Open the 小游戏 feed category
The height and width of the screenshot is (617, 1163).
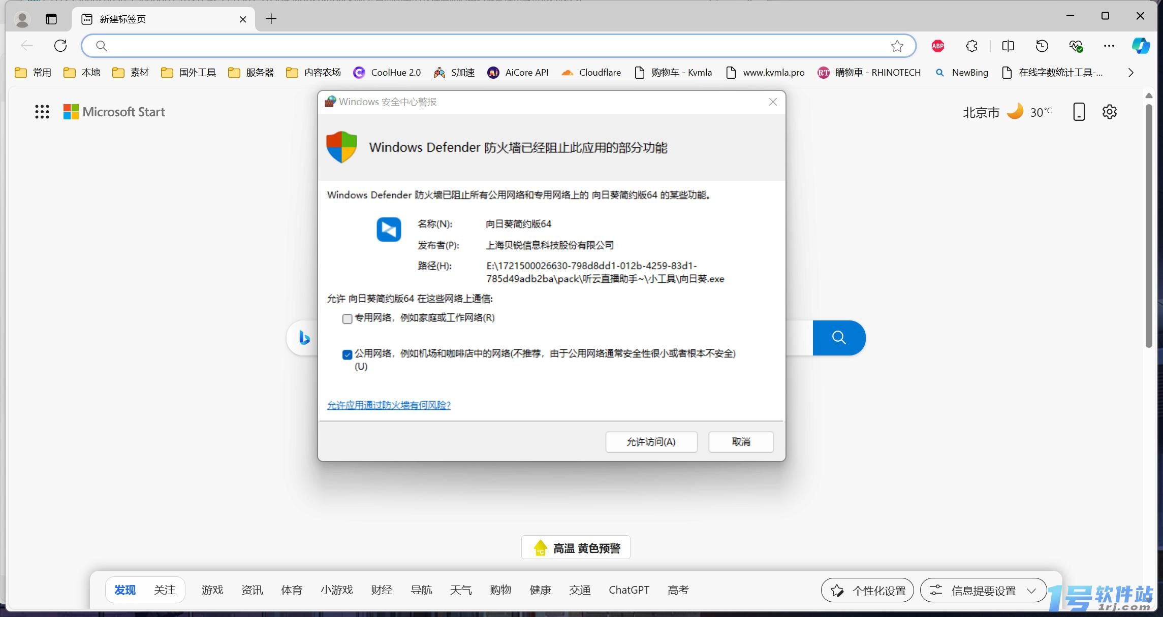[x=336, y=590]
